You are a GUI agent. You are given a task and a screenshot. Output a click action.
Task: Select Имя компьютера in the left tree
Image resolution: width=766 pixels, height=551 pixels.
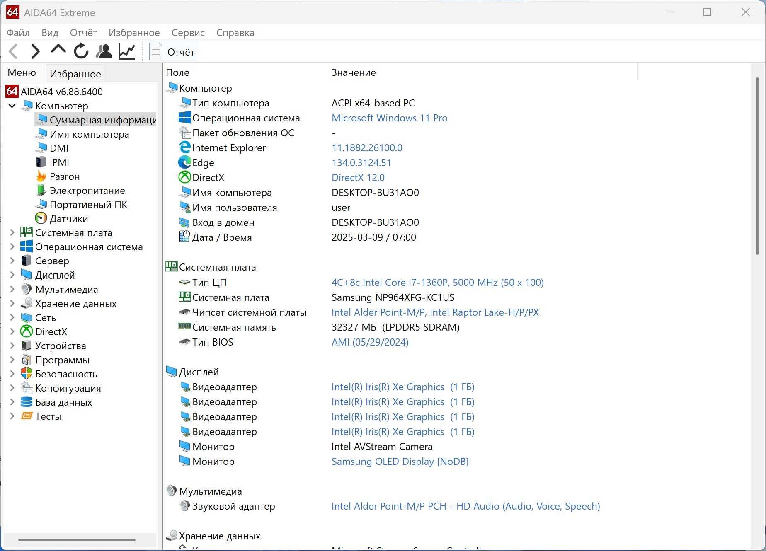click(89, 134)
